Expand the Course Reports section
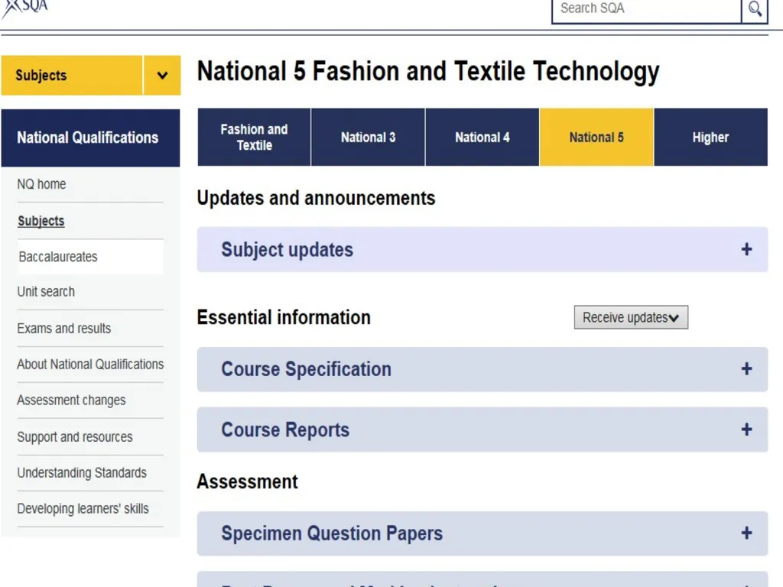The height and width of the screenshot is (587, 783). [x=482, y=430]
